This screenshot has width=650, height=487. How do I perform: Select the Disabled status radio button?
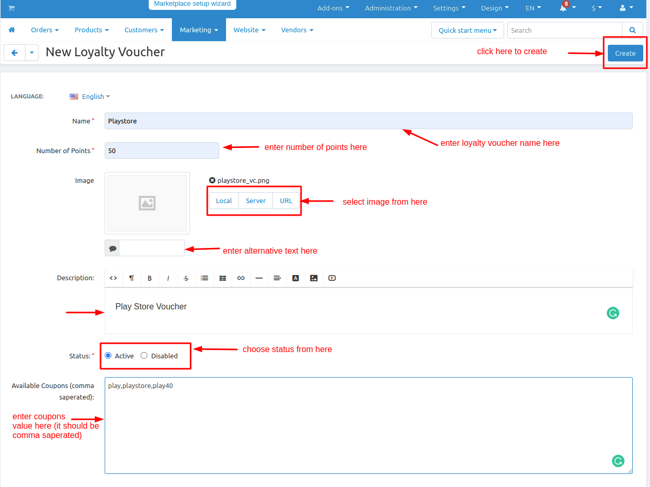pos(144,356)
